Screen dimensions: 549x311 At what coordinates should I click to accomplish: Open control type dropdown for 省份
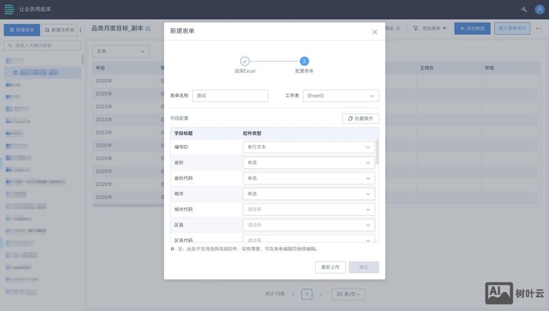308,163
